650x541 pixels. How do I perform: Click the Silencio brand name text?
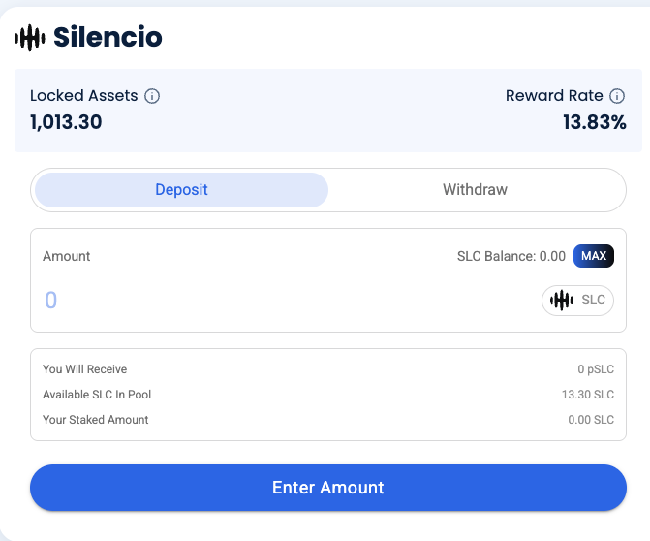(x=108, y=38)
